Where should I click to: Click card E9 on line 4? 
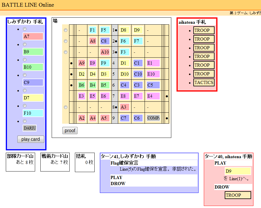point(93,63)
